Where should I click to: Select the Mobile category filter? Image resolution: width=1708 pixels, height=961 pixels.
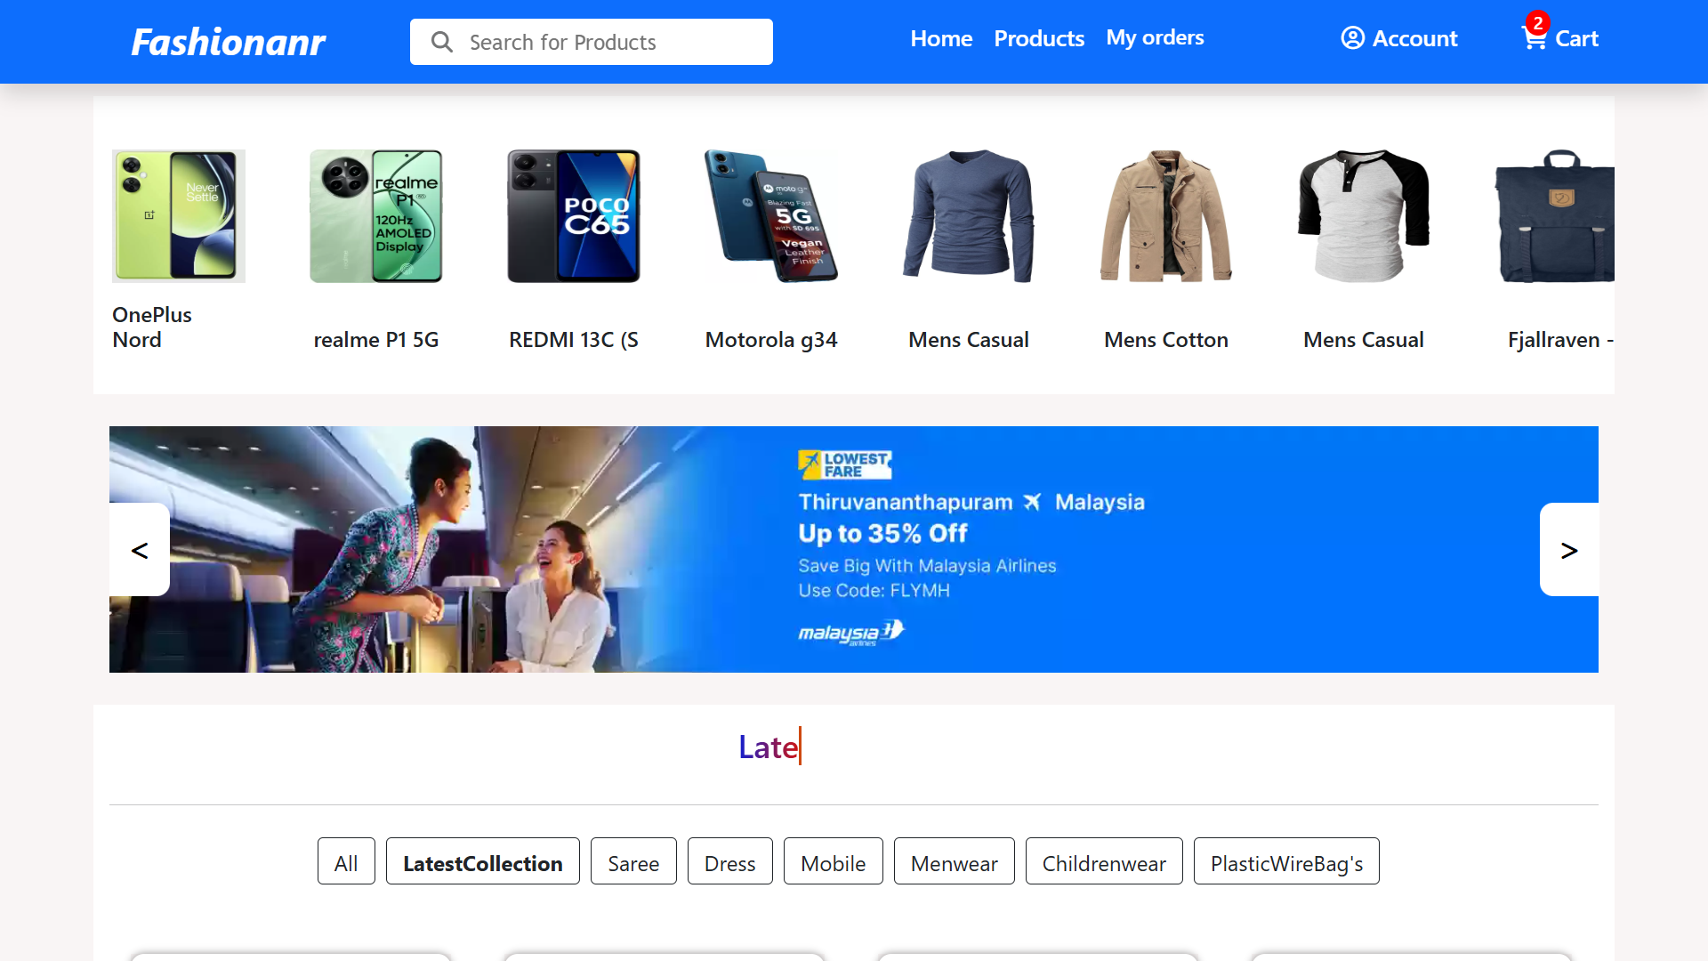click(832, 862)
